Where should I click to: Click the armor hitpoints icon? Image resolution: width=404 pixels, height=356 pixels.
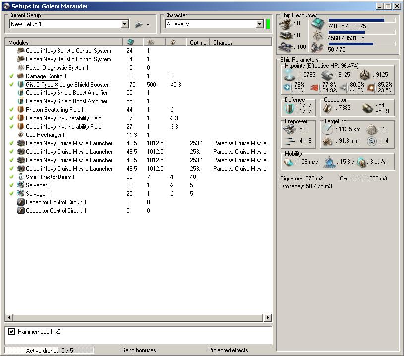(328, 75)
